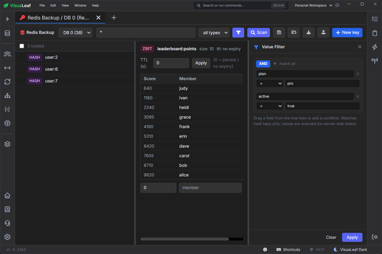382x254 pixels.
Task: Open Shortcuts in the status bar
Action: [x=288, y=249]
